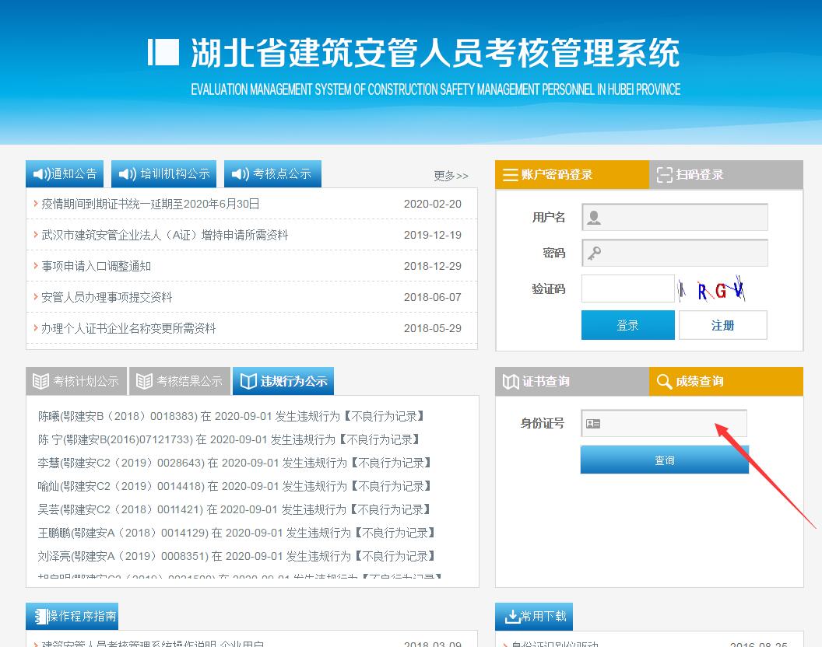Screen dimensions: 822x647
Task: Open the 考核结果公示 tab
Action: pyautogui.click(x=179, y=381)
